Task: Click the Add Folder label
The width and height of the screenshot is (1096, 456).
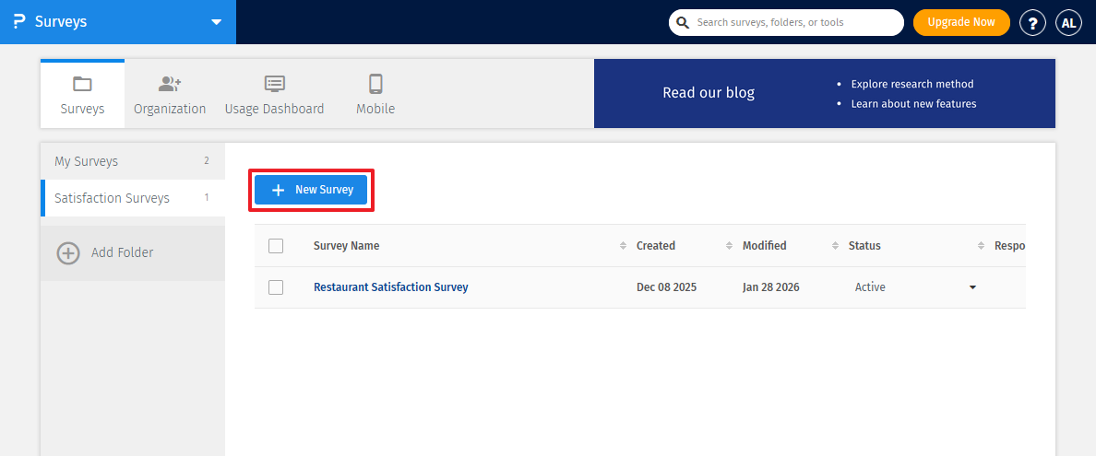Action: tap(123, 252)
